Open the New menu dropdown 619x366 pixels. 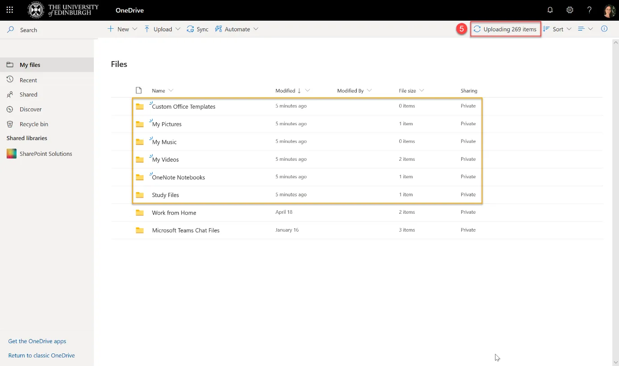pyautogui.click(x=134, y=29)
